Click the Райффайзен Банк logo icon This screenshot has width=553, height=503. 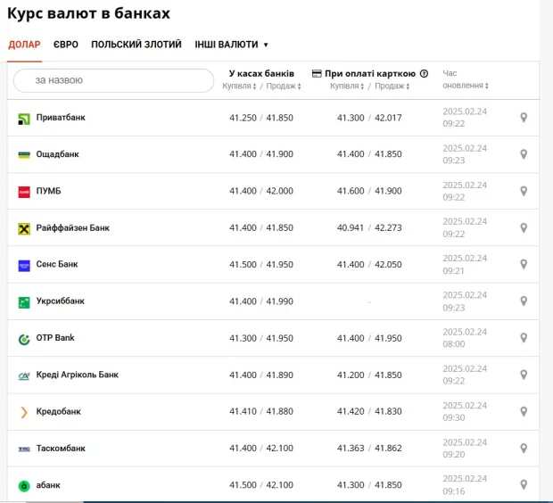pyautogui.click(x=24, y=228)
